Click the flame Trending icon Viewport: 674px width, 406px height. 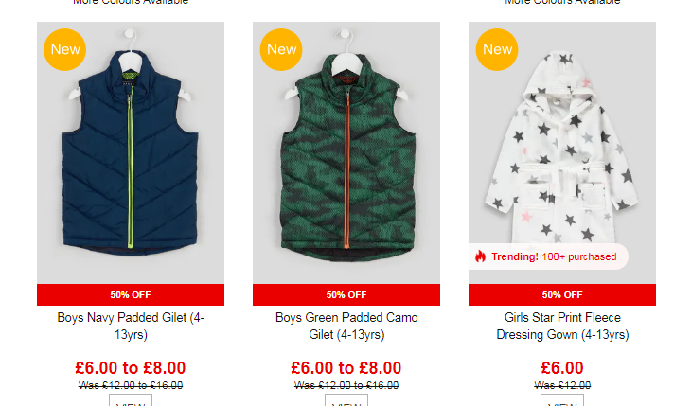tap(480, 256)
